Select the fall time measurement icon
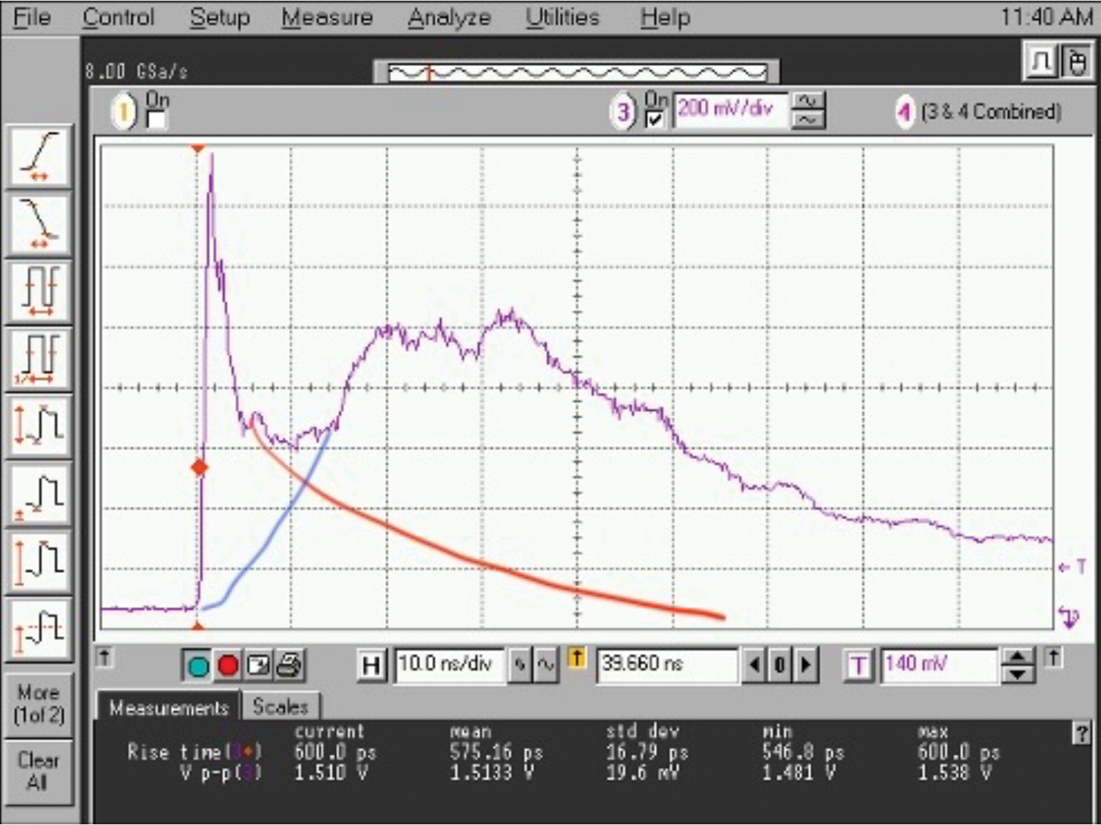 pos(40,224)
